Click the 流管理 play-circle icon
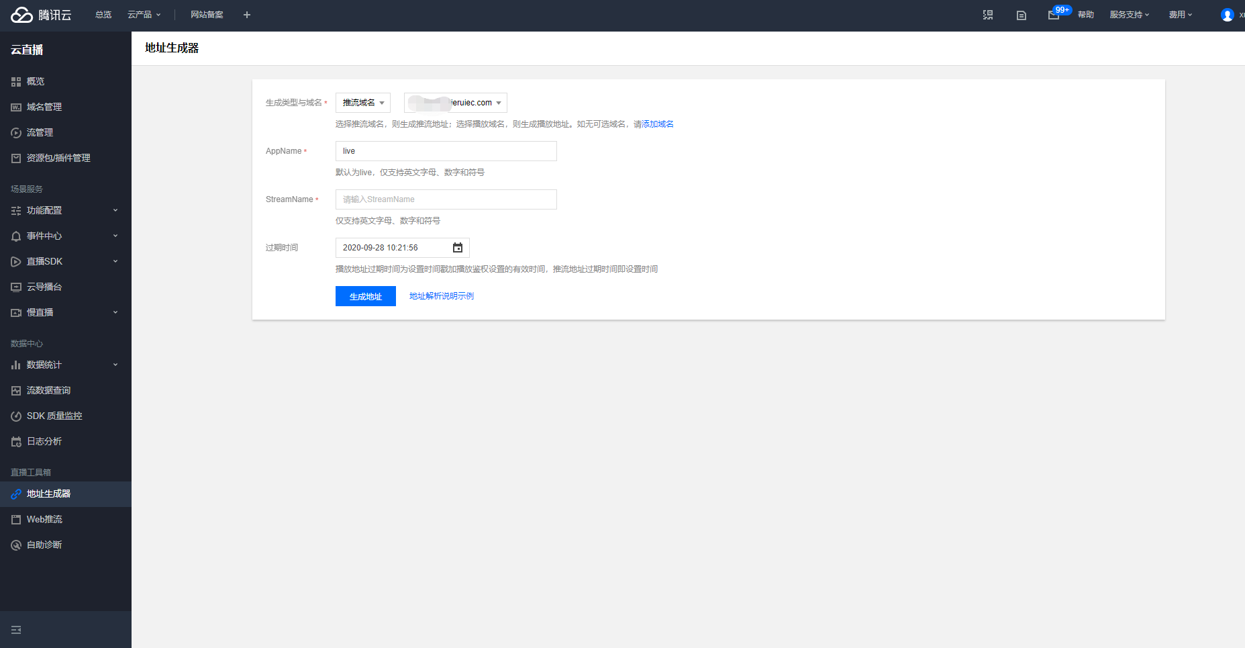Viewport: 1245px width, 648px height. [x=16, y=133]
